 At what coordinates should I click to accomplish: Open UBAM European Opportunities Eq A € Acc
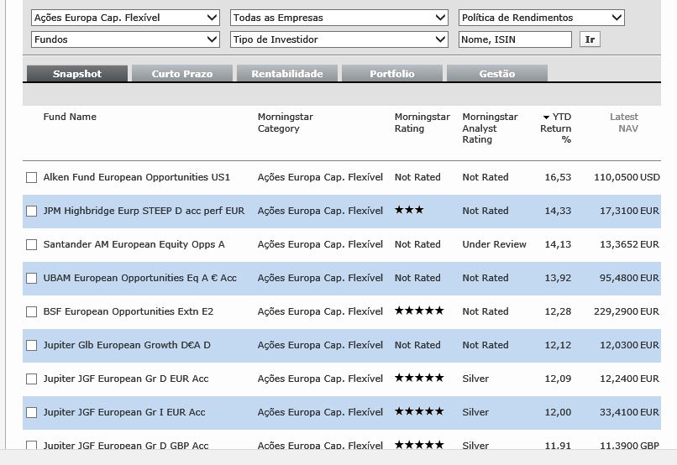point(140,278)
